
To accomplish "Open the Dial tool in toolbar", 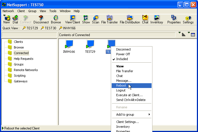I will [x=15, y=19].
